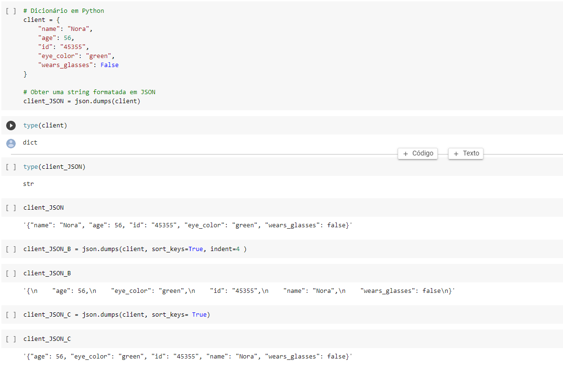Select the 'str' output text

click(x=29, y=184)
